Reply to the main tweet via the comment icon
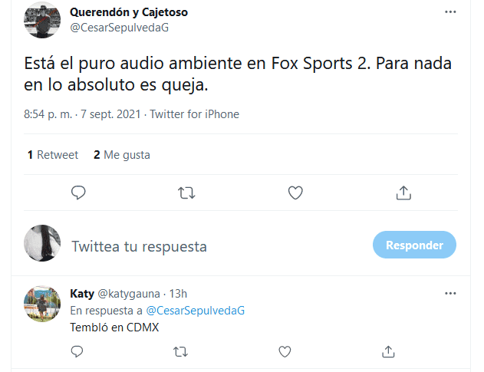Image resolution: width=484 pixels, height=372 pixels. 77,193
